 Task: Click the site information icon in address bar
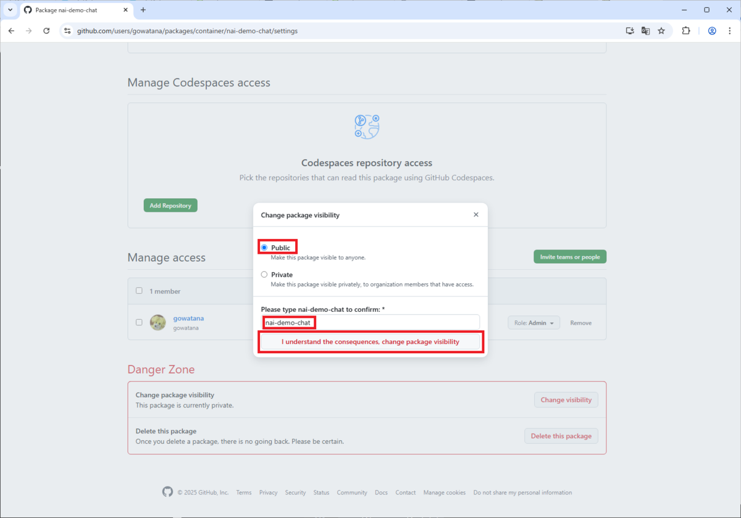[x=67, y=31]
